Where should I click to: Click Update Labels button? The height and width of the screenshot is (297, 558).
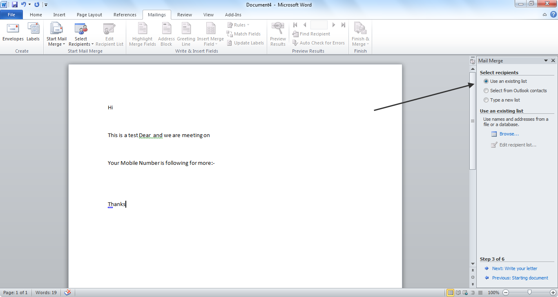(246, 43)
